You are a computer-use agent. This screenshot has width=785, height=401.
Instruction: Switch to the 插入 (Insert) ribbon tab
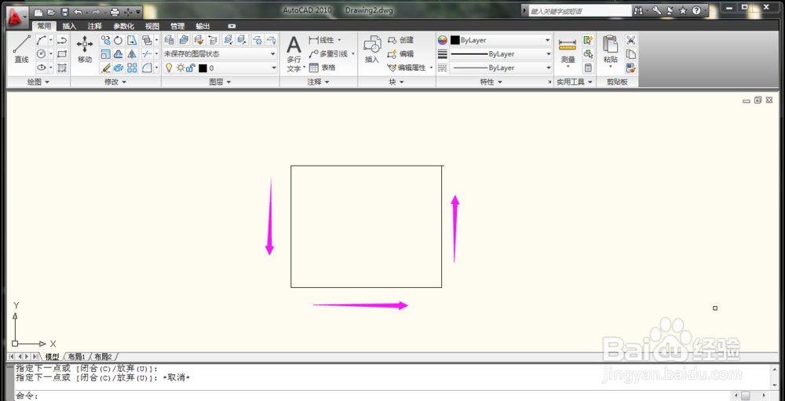point(69,27)
